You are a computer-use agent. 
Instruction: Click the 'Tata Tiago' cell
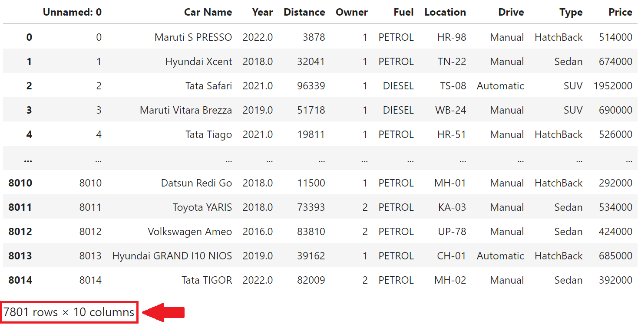tap(209, 134)
